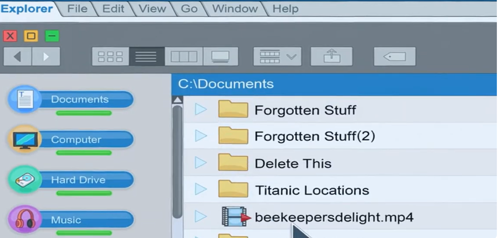Click green usage bar under Hard Drive

pyautogui.click(x=84, y=193)
